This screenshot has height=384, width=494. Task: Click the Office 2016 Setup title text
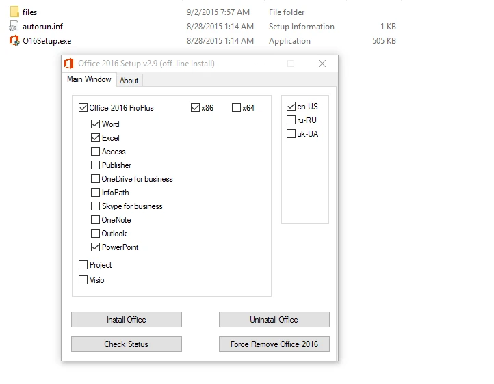tap(146, 64)
